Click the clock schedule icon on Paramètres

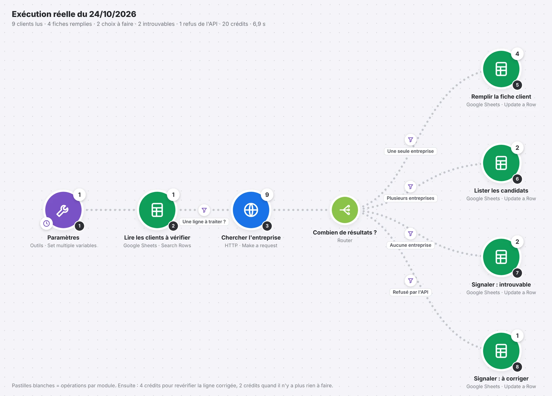coord(46,223)
